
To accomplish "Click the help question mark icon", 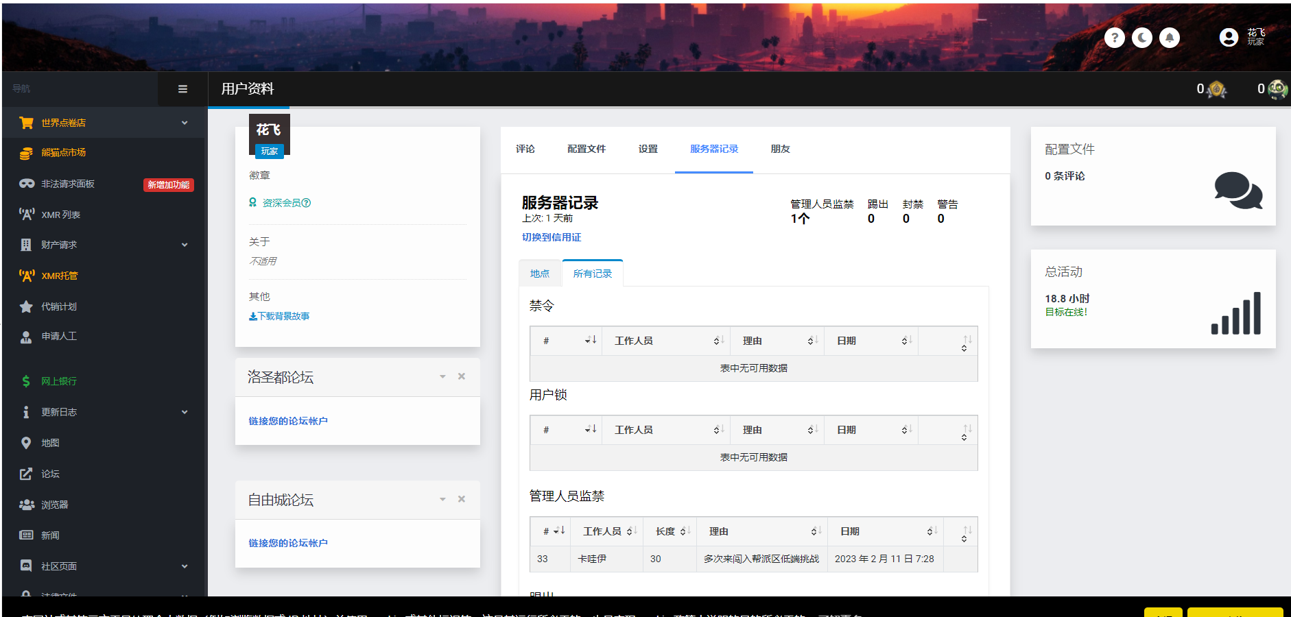I will [1114, 38].
